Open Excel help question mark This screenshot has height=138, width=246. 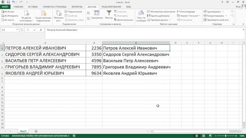[222, 2]
